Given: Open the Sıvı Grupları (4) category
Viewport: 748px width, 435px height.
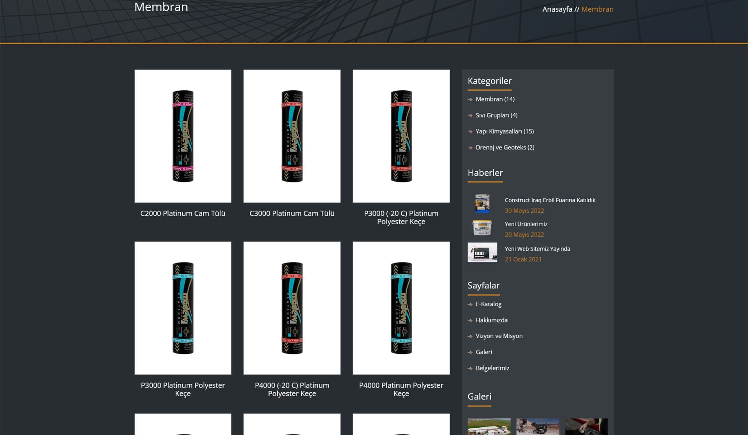Looking at the screenshot, I should (497, 115).
